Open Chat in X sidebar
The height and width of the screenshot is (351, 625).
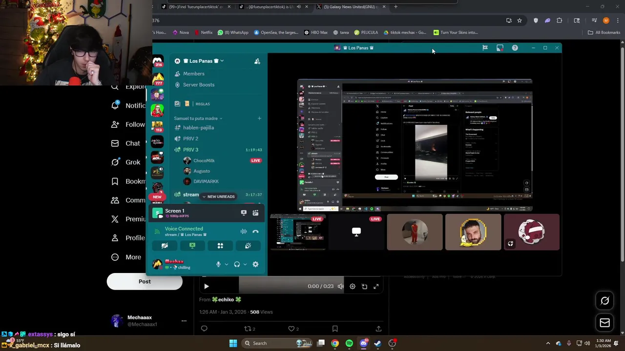tap(126, 143)
